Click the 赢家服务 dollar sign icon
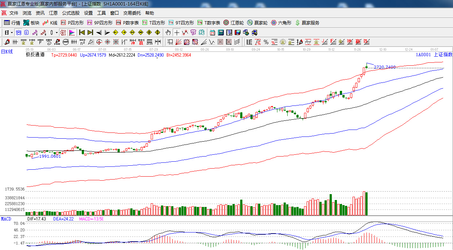Viewport: 453px width, 250px height. click(x=297, y=23)
